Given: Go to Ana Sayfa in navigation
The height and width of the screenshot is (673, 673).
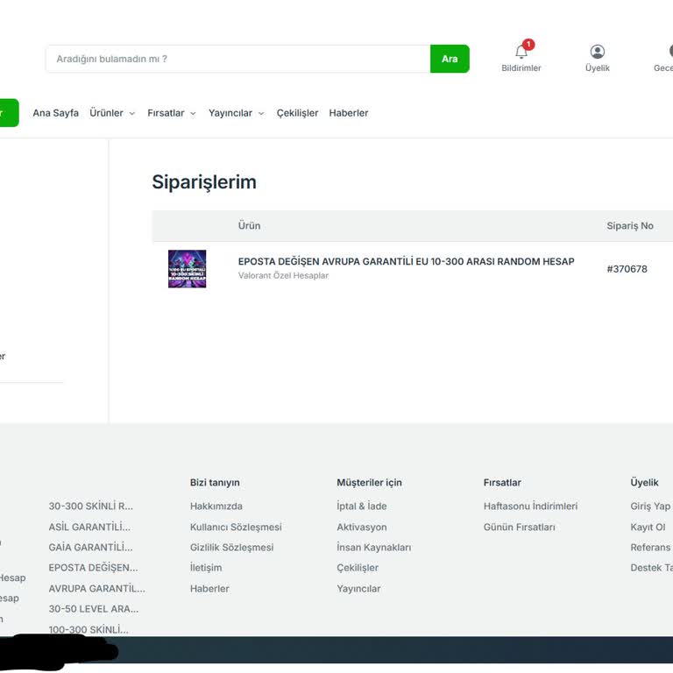Looking at the screenshot, I should coord(55,113).
